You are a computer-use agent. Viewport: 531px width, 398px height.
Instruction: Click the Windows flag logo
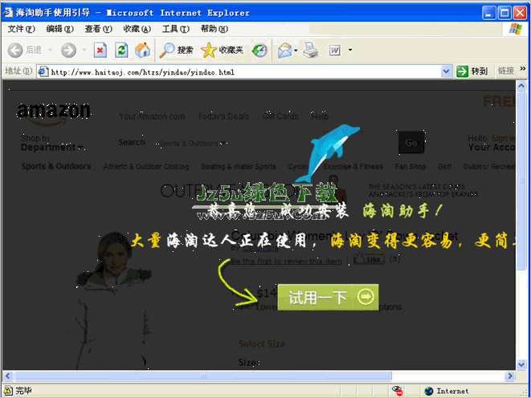tap(516, 29)
